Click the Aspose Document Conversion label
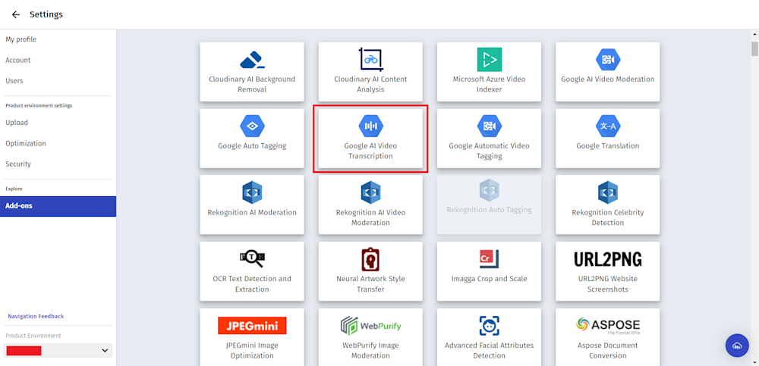The height and width of the screenshot is (366, 759). 608,351
